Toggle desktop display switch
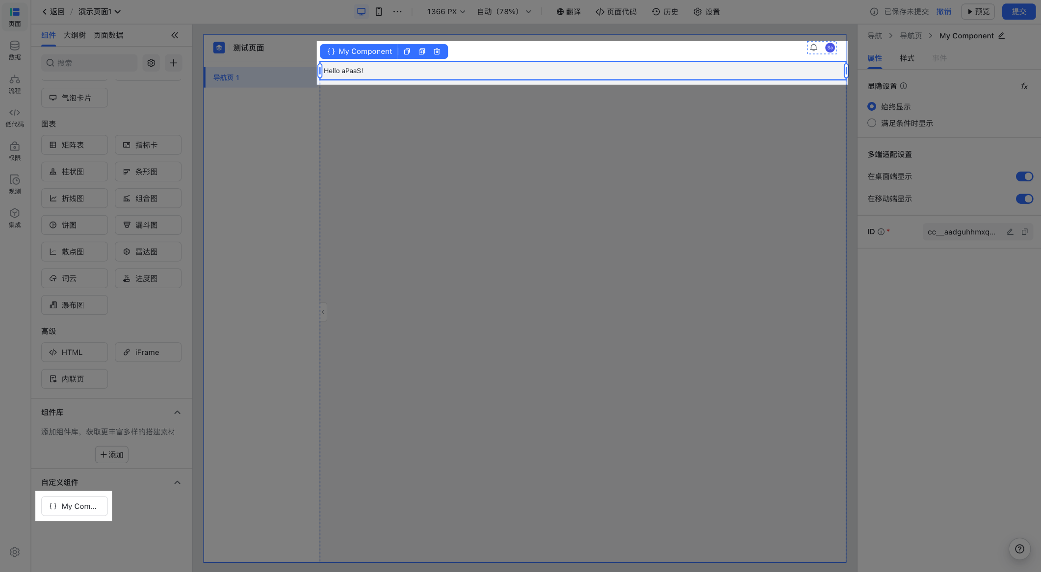The height and width of the screenshot is (572, 1041). tap(1024, 176)
